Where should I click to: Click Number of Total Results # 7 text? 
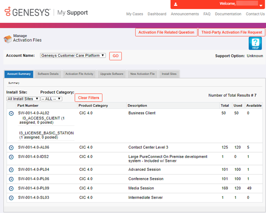tap(232, 95)
